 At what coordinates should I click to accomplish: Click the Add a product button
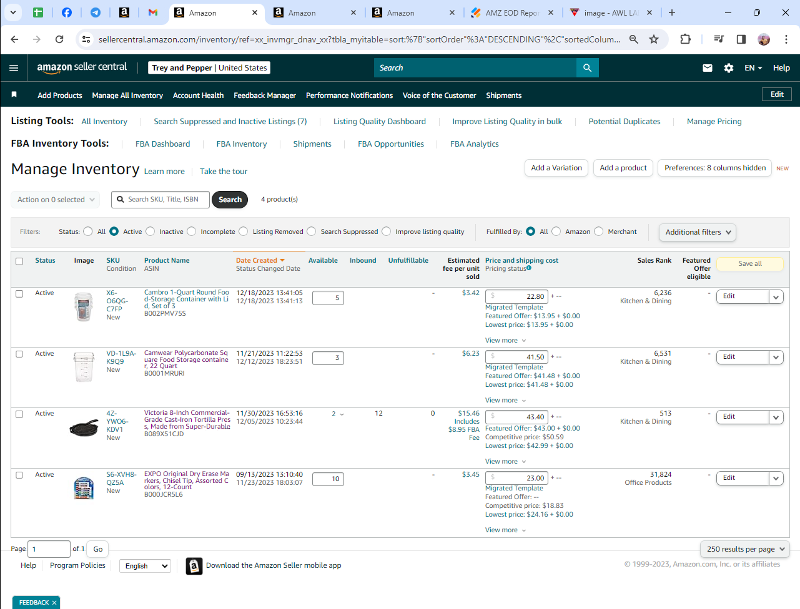[x=623, y=168]
